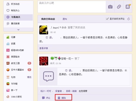Insert a link with paperclip icon

119,7
